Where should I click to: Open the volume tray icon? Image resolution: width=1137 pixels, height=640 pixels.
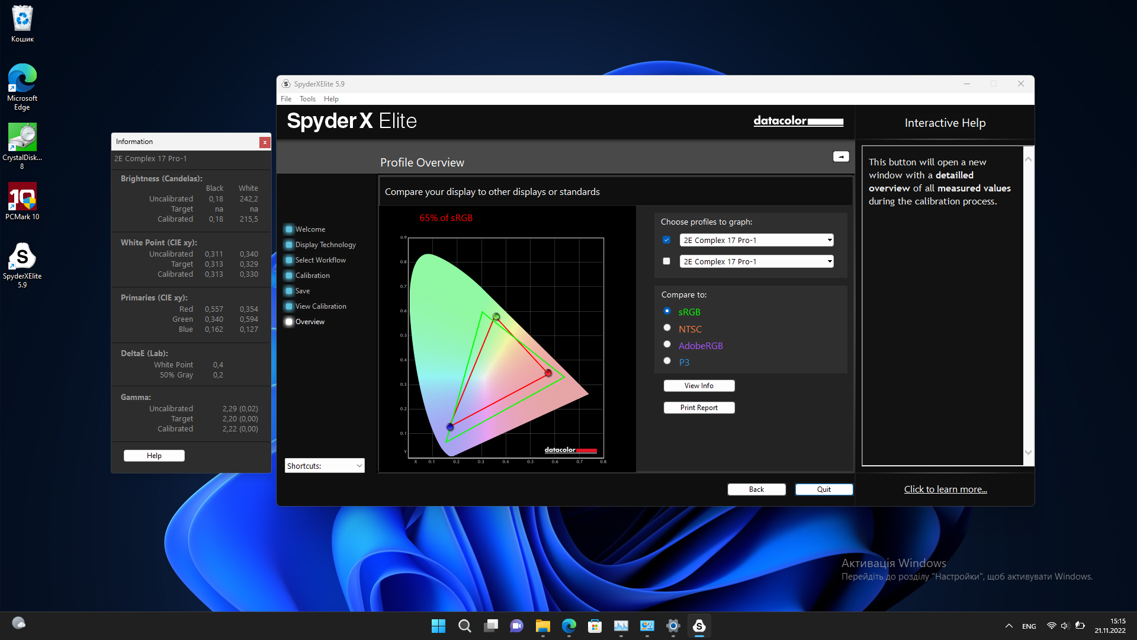pyautogui.click(x=1065, y=626)
